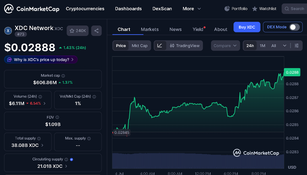Switch to the Yield tab
The width and height of the screenshot is (307, 175).
(x=198, y=29)
